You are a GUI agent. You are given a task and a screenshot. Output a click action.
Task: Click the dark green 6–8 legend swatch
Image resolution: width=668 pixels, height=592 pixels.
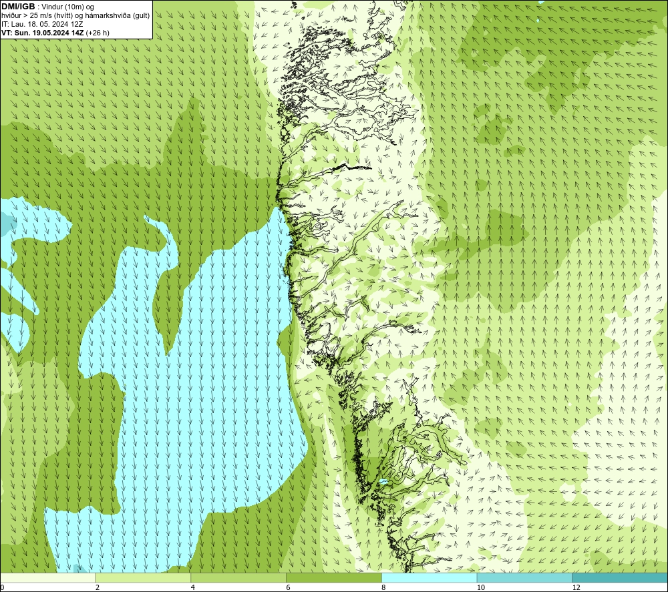coord(334,578)
